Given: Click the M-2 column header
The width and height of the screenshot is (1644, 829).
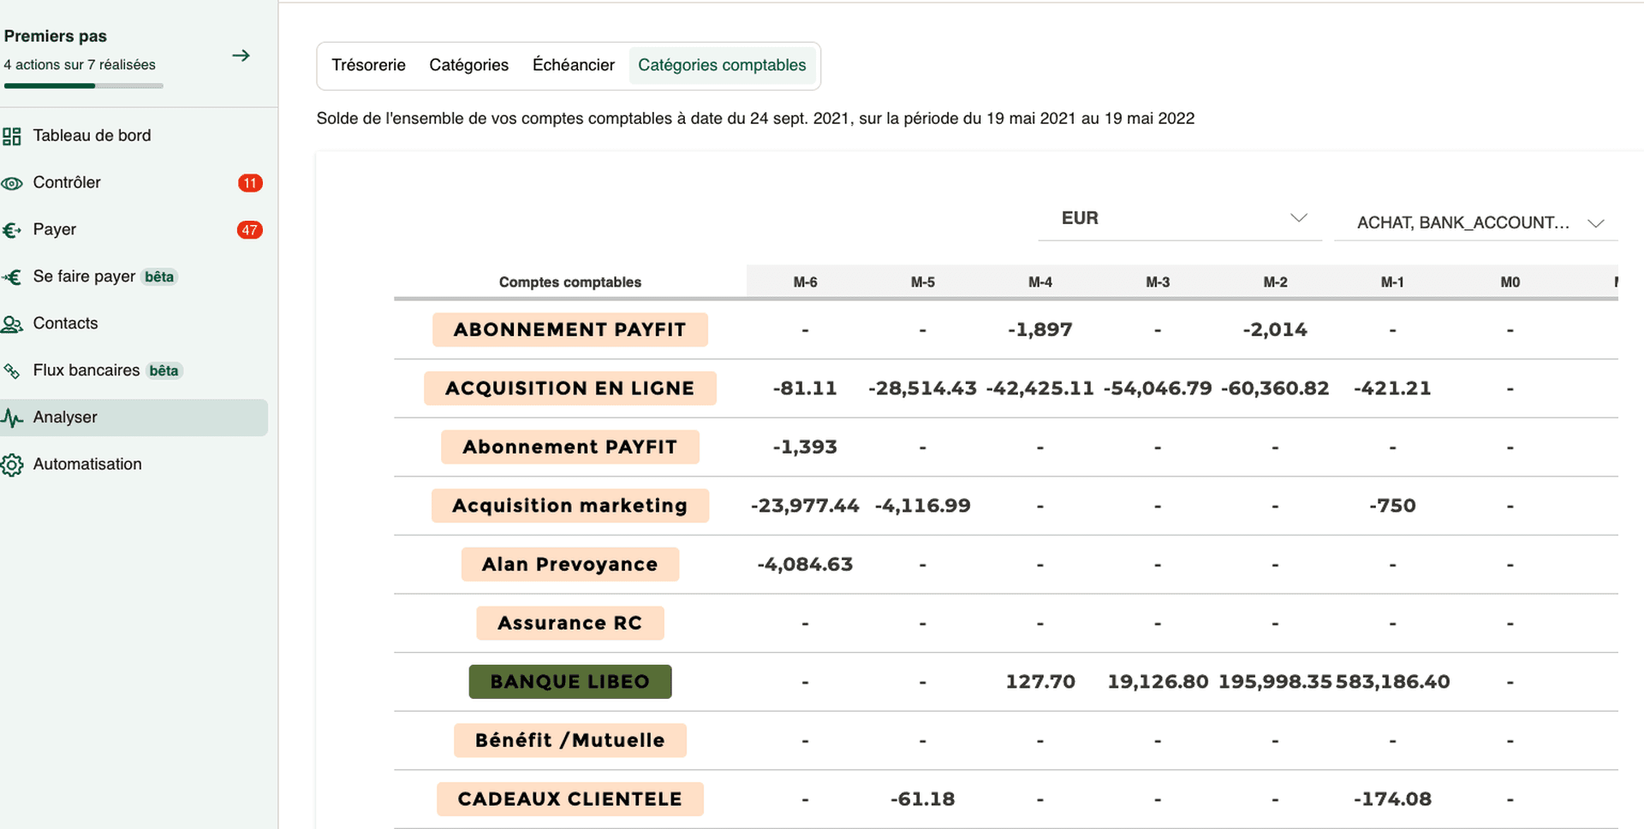Looking at the screenshot, I should coord(1275,282).
